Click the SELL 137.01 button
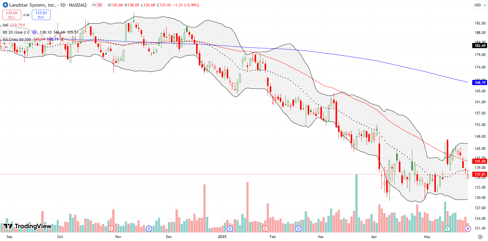The height and width of the screenshot is (241, 488). pos(12,15)
